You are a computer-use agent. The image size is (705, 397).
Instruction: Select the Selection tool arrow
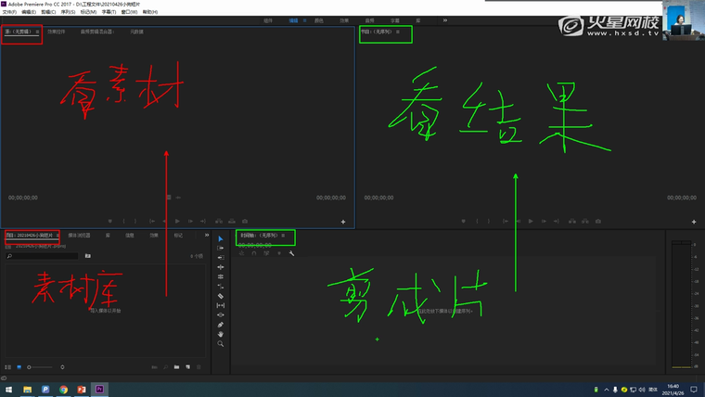tap(220, 239)
